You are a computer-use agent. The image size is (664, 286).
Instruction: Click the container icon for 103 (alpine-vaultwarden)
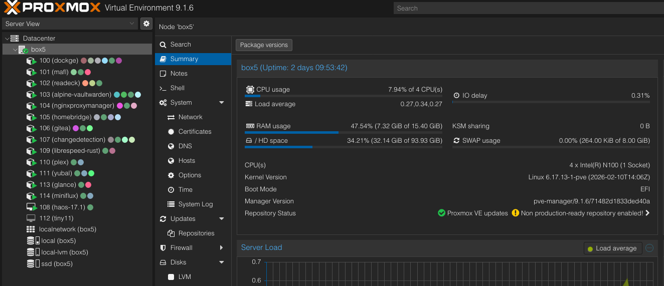tap(32, 95)
